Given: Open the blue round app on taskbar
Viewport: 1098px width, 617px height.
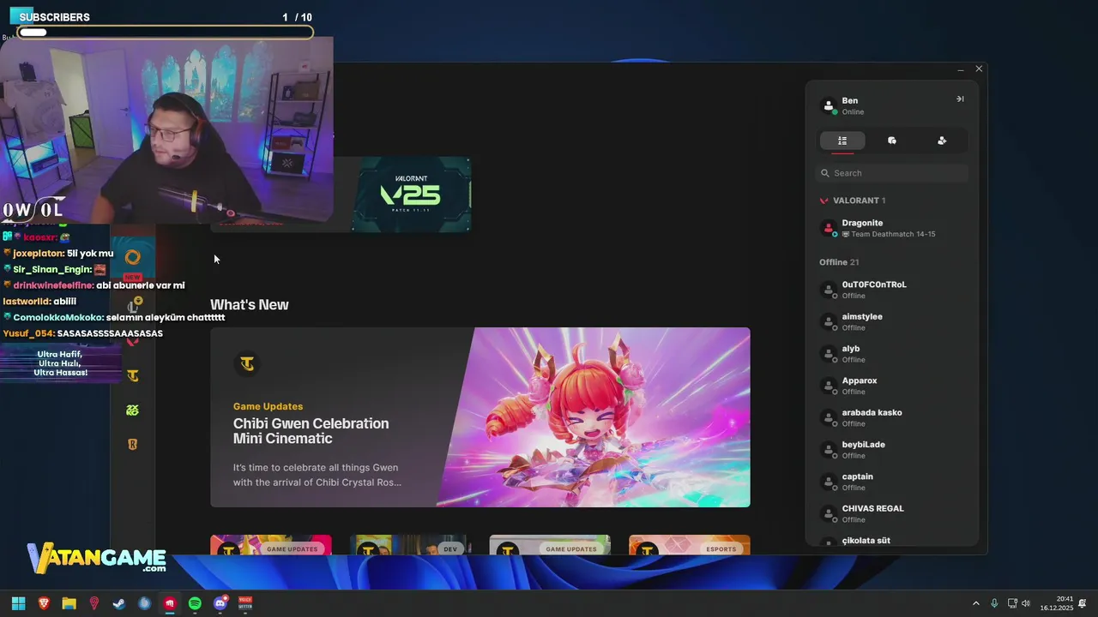Looking at the screenshot, I should (145, 603).
